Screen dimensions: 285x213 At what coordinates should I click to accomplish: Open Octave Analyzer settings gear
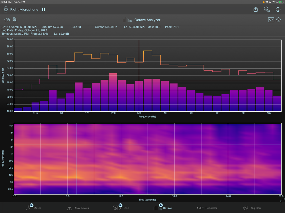[x=278, y=20]
